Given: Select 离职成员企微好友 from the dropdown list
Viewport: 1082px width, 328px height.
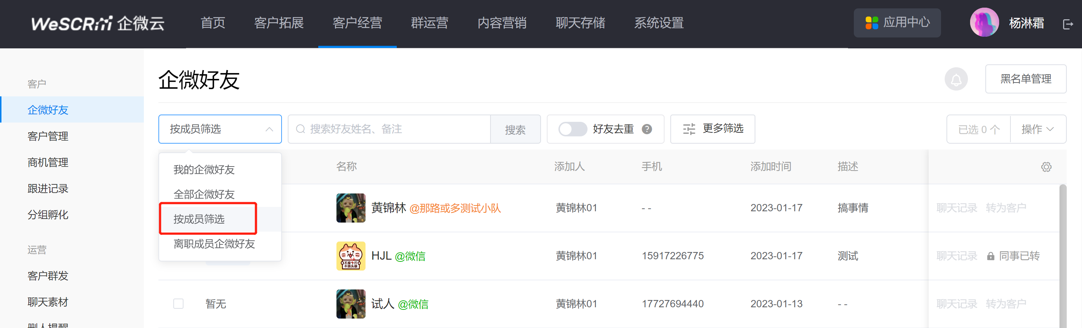Looking at the screenshot, I should point(214,244).
